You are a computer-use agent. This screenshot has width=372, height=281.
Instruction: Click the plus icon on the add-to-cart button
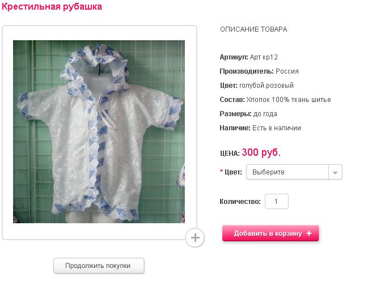point(309,233)
